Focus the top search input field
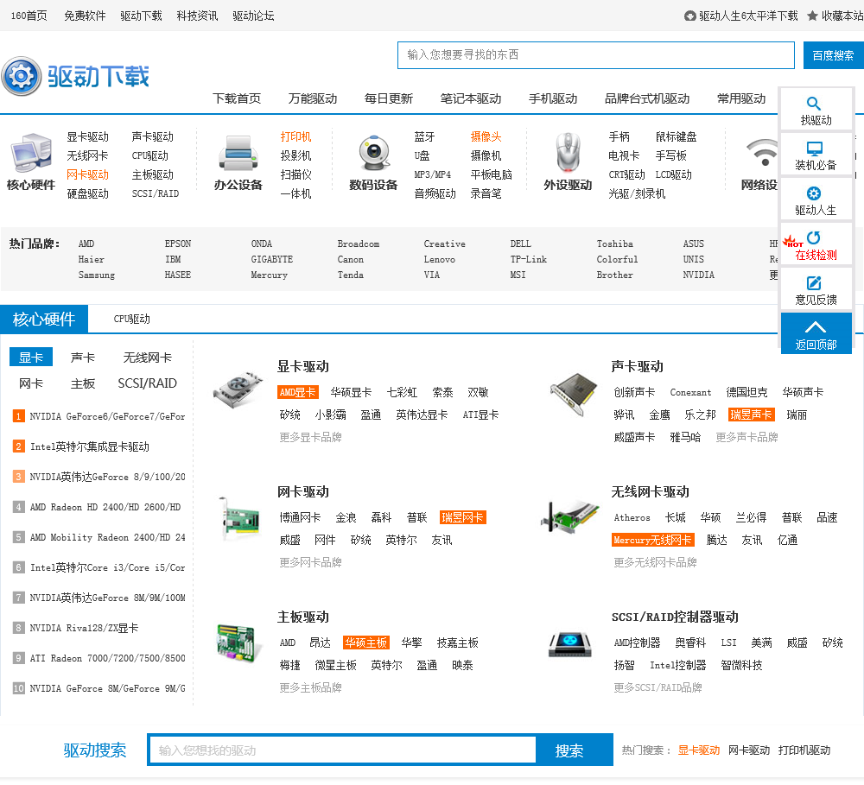Screen dimensions: 864x785 point(595,55)
